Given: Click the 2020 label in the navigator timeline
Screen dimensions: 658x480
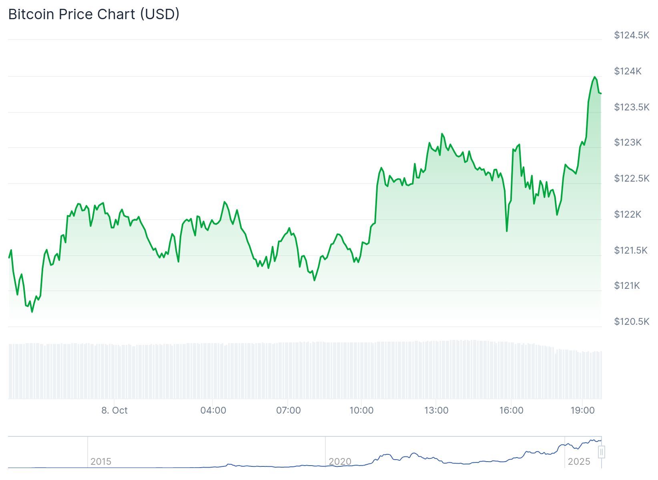Looking at the screenshot, I should click(340, 462).
